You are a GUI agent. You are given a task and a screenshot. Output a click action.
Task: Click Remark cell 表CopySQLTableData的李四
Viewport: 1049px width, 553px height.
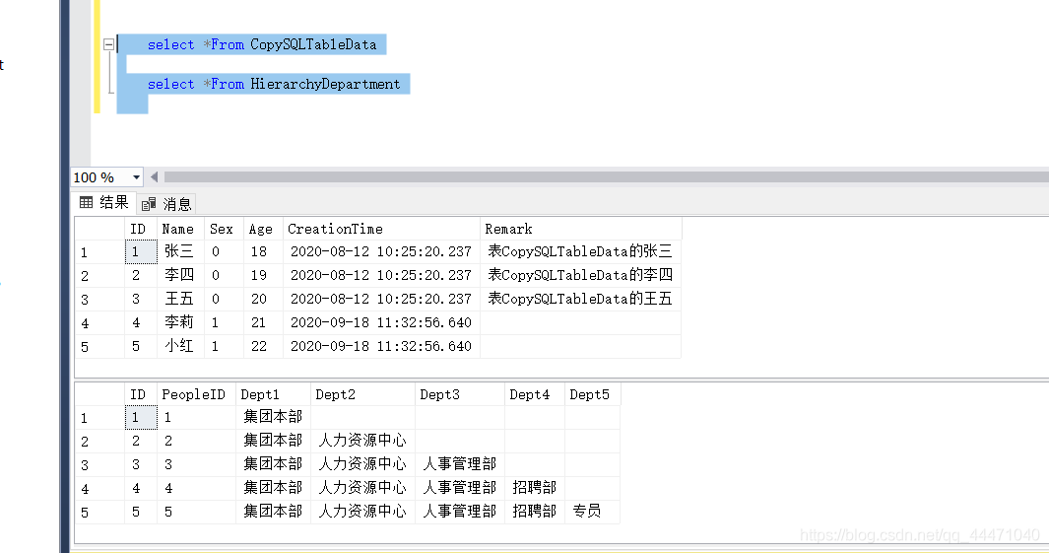(x=581, y=275)
